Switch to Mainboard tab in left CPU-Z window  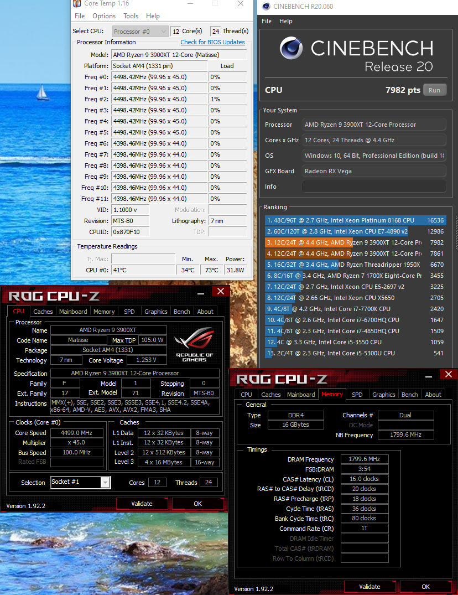pos(73,312)
